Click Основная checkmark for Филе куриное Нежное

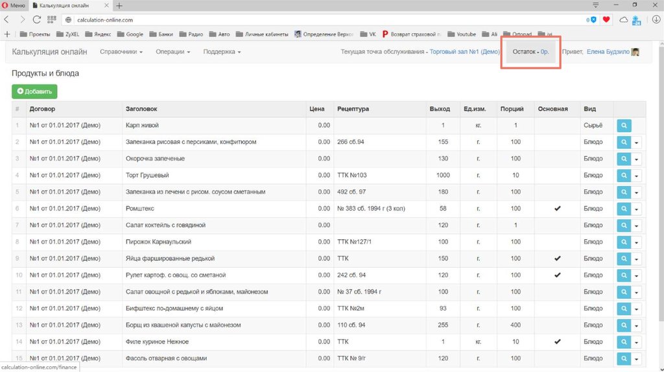(557, 342)
